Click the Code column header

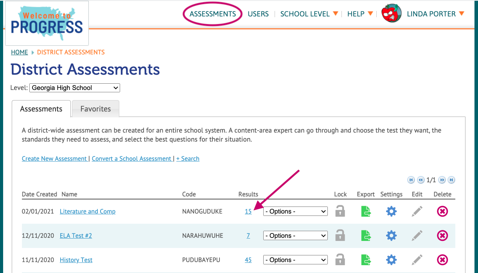pos(189,194)
